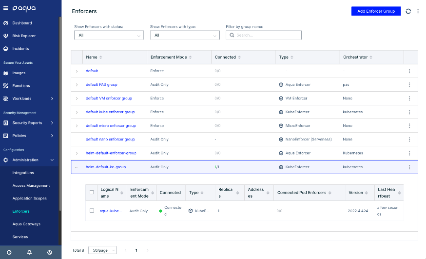426x259 pixels.
Task: Open the default nano enforcer group link
Action: 110,139
